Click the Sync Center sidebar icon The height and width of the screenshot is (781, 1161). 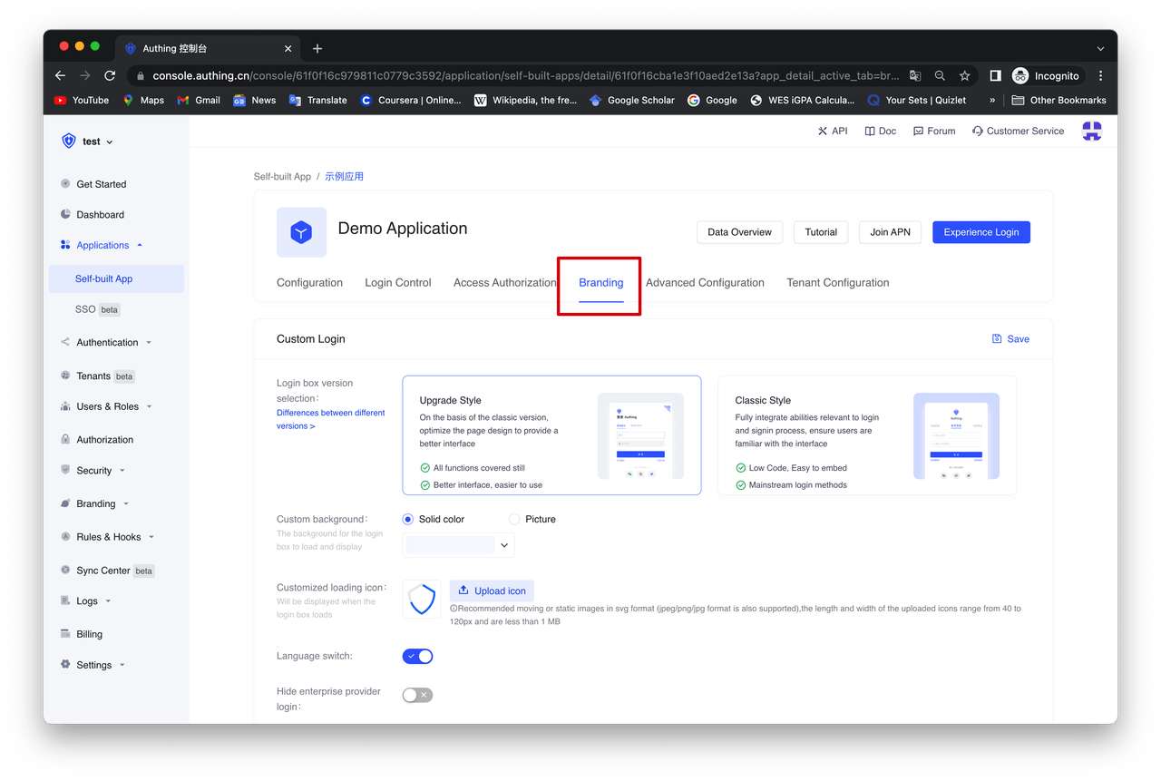click(65, 571)
